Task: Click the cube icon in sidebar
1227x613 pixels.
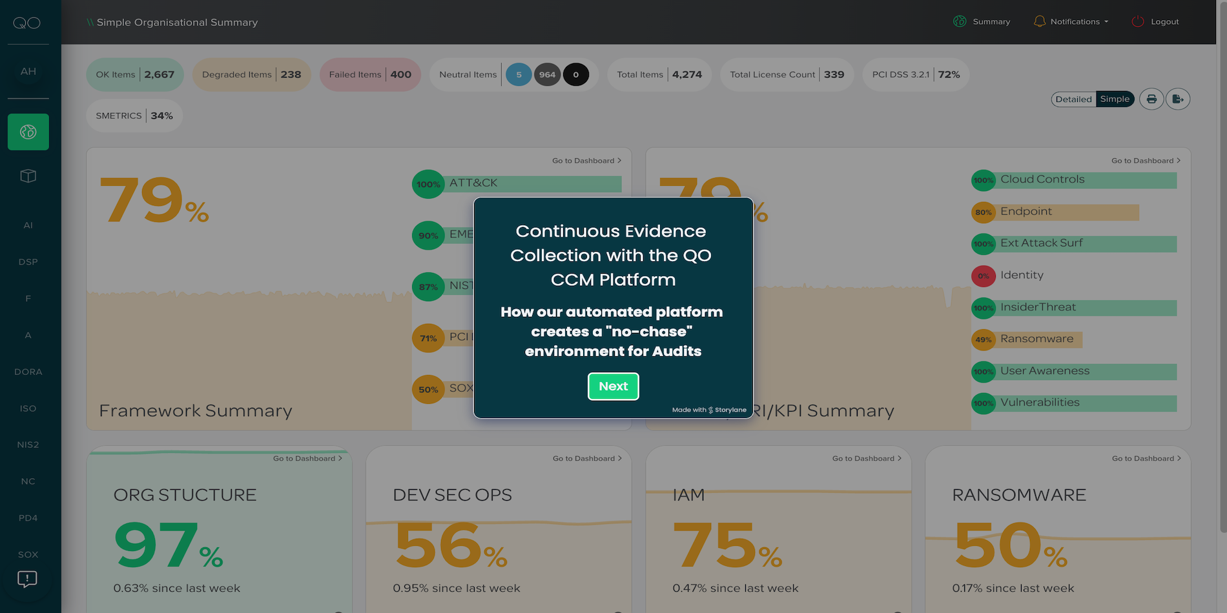Action: point(28,176)
